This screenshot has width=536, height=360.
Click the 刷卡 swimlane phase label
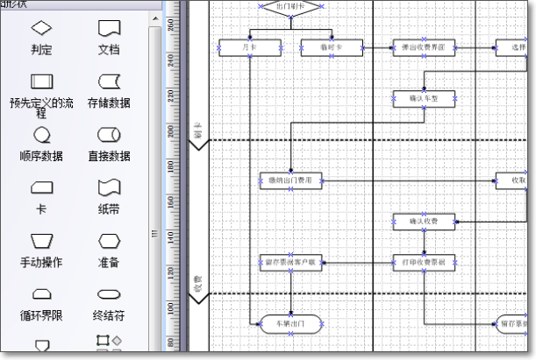click(198, 131)
